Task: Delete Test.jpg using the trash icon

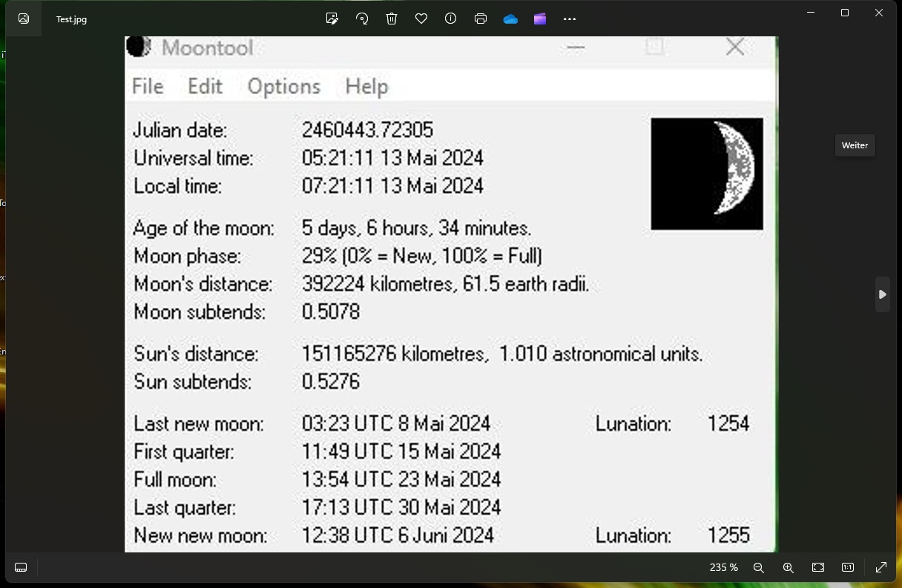Action: pos(392,19)
